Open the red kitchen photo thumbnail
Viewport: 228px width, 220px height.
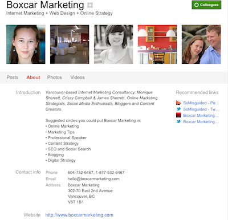(157, 44)
